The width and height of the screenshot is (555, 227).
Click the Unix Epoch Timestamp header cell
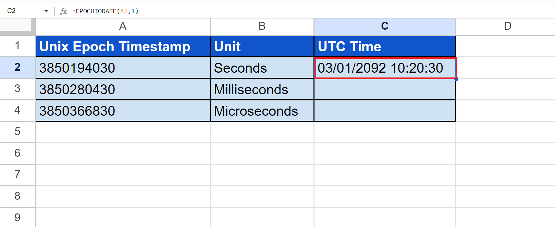123,46
